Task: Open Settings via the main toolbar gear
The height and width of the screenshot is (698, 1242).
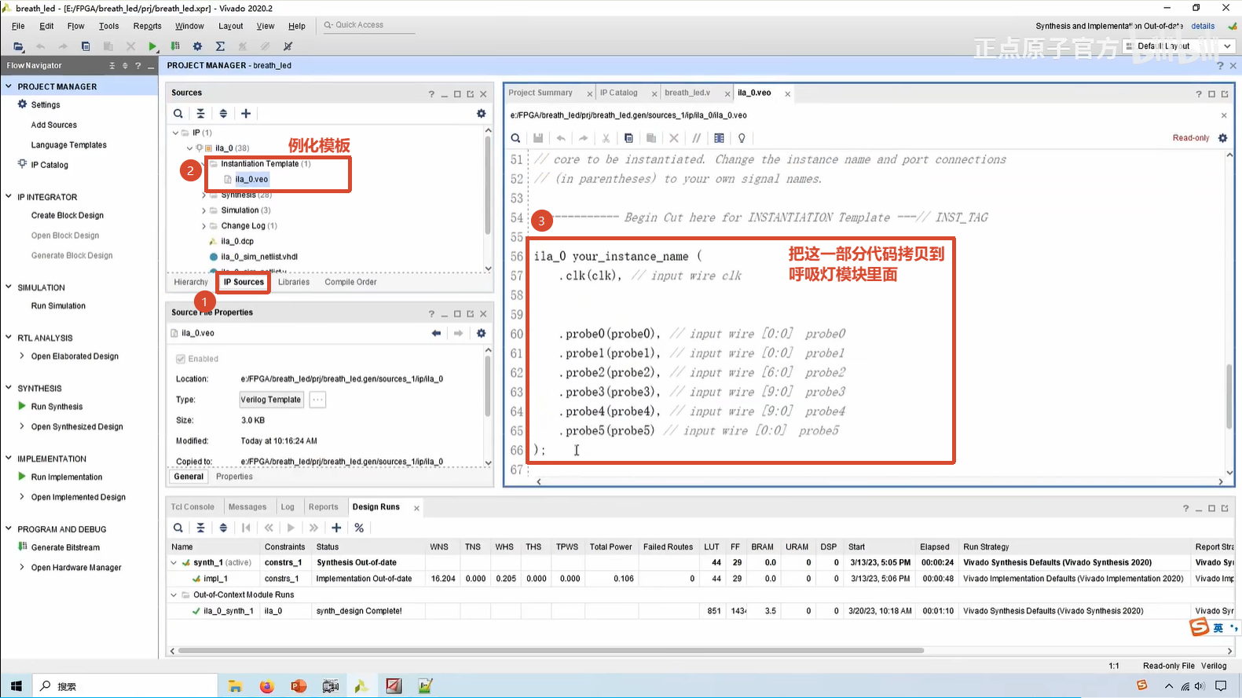Action: 197,46
